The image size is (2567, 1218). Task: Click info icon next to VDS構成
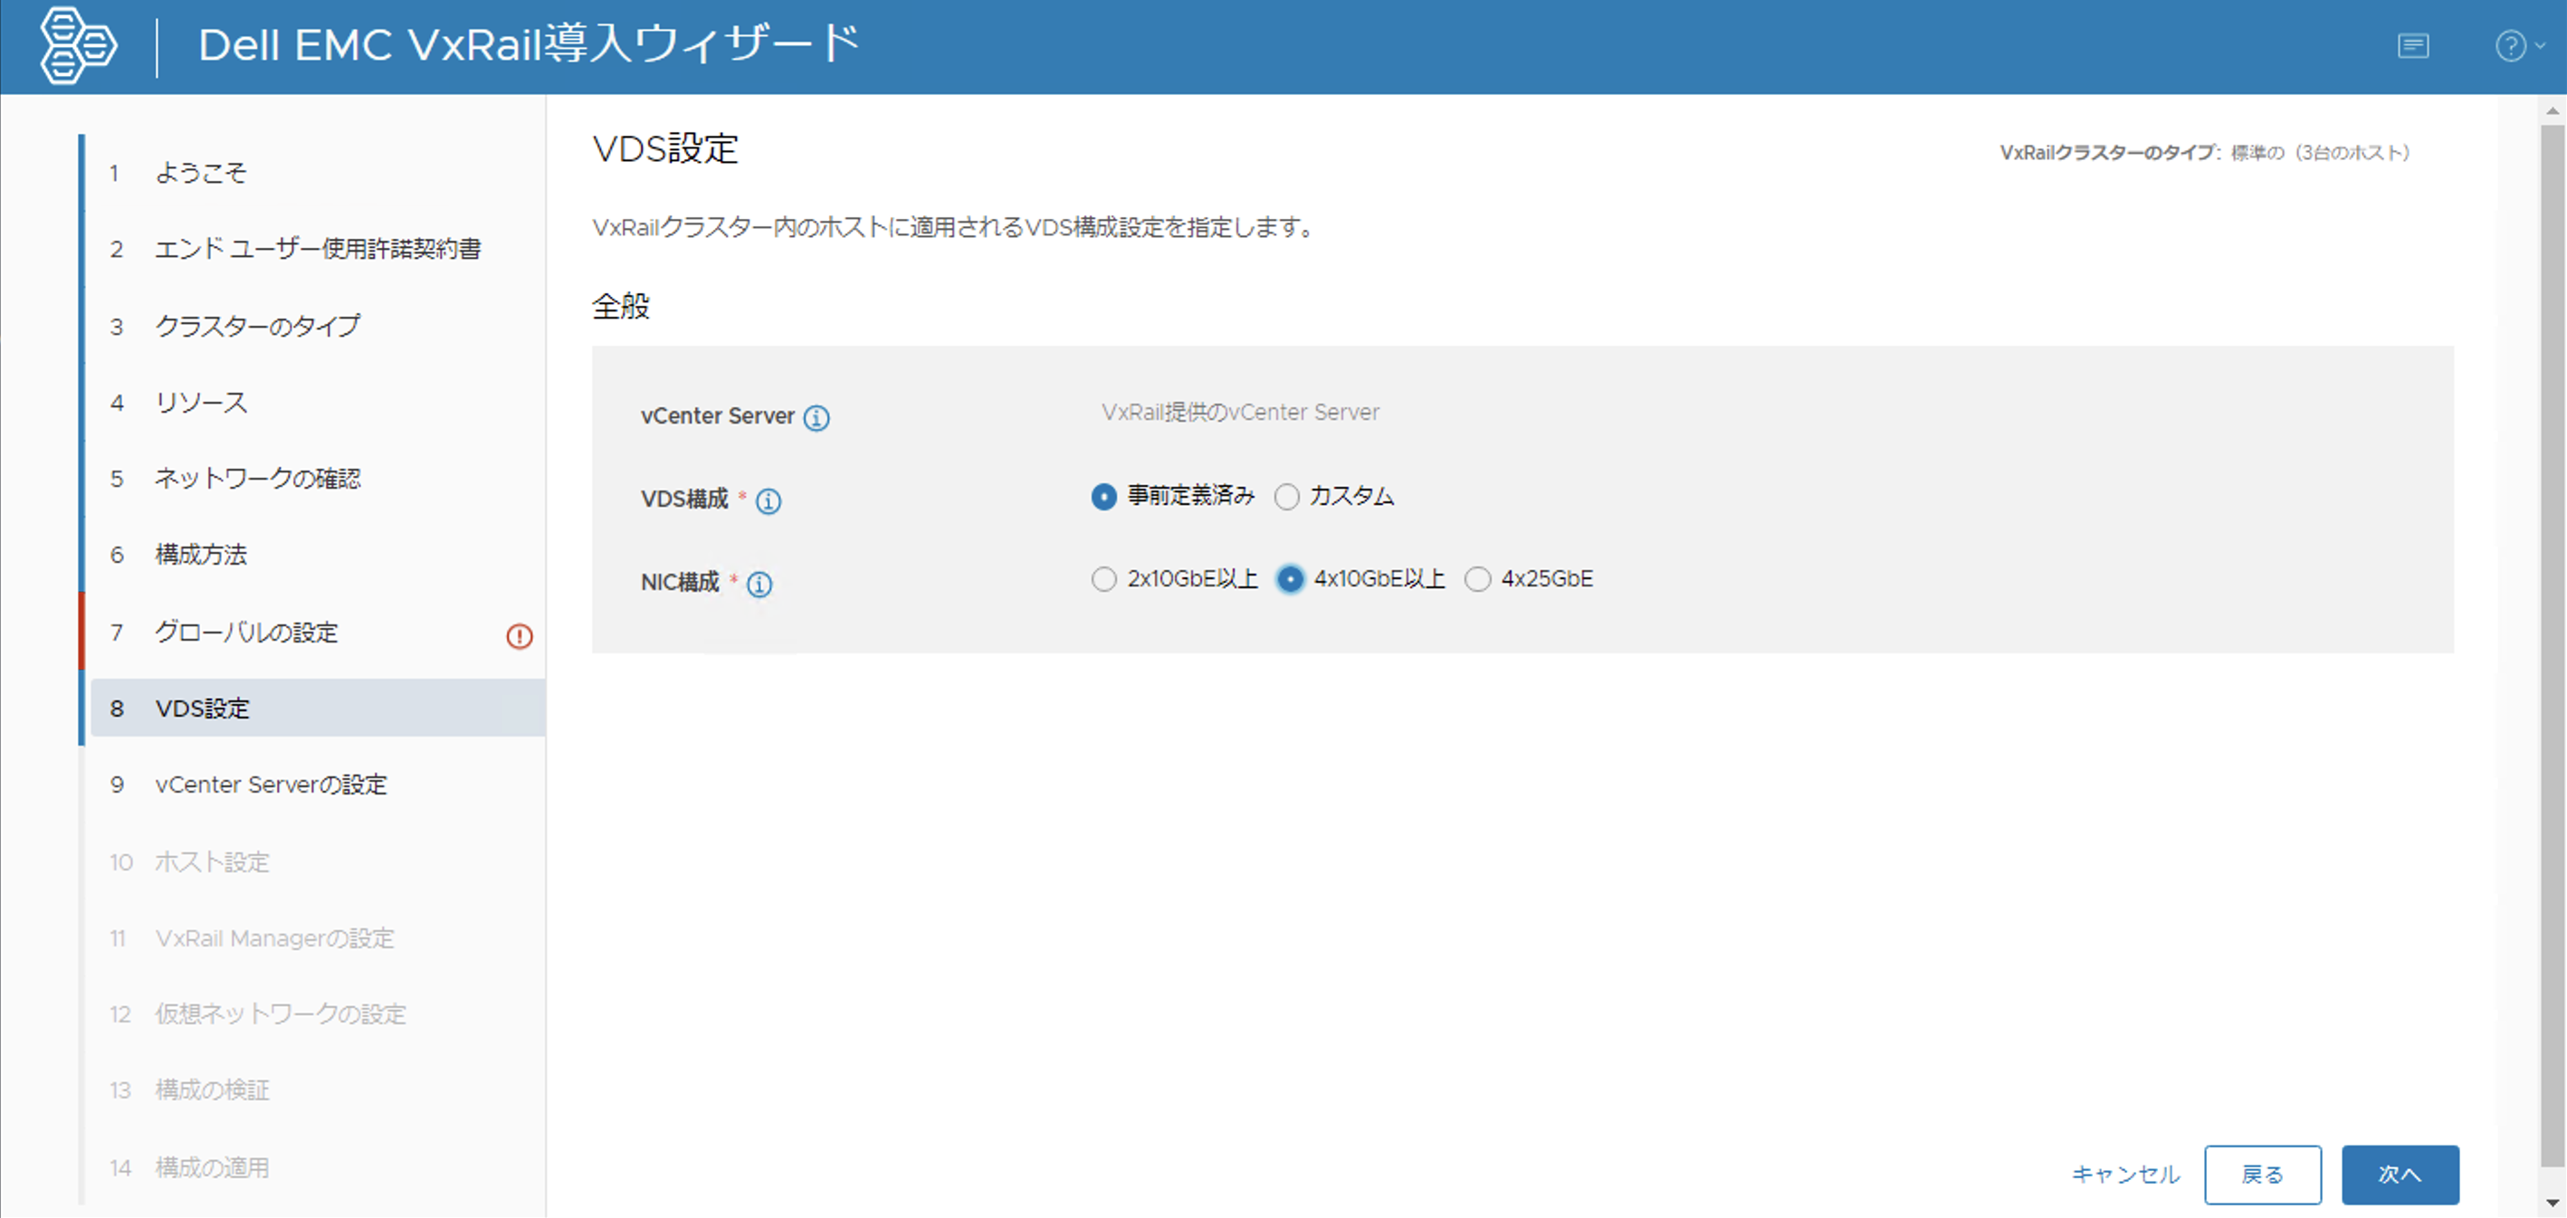pos(768,501)
